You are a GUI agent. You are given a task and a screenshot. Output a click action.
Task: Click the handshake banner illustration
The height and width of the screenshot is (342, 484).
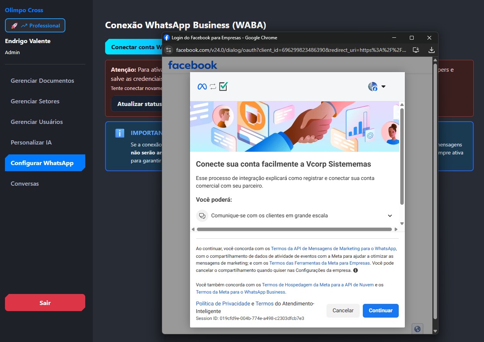tap(295, 126)
